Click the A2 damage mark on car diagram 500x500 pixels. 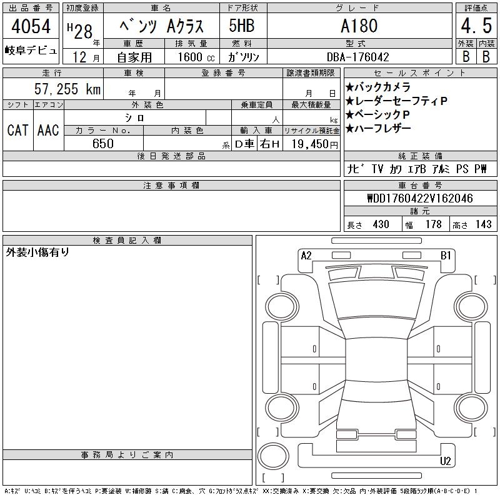point(306,255)
